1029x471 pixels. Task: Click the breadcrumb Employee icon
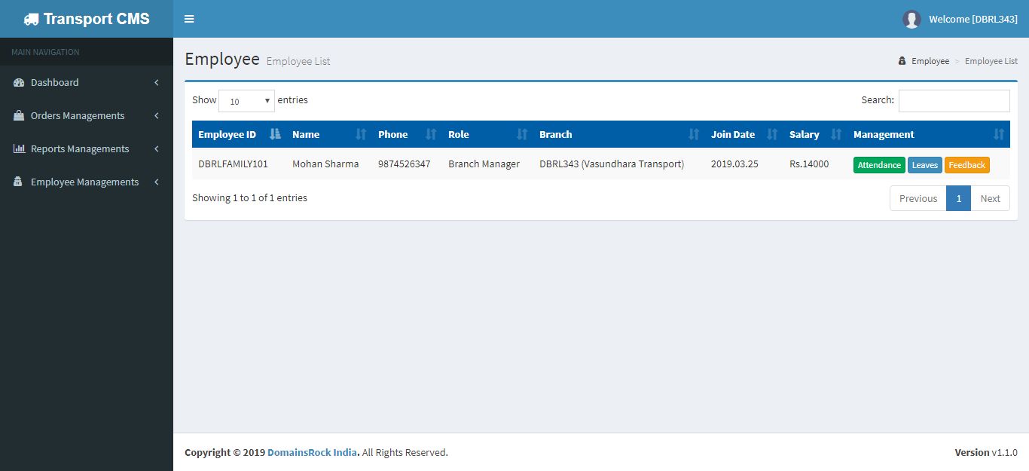(902, 61)
